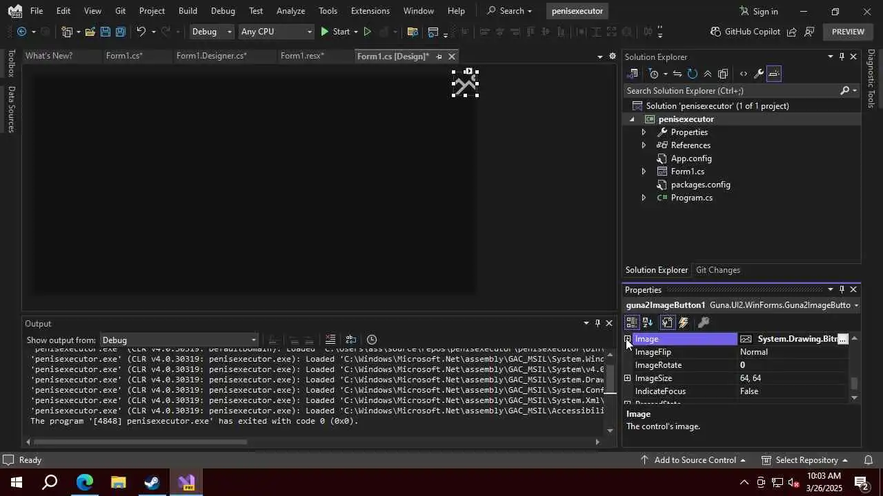
Task: Switch to the Git Changes tab
Action: click(x=717, y=270)
